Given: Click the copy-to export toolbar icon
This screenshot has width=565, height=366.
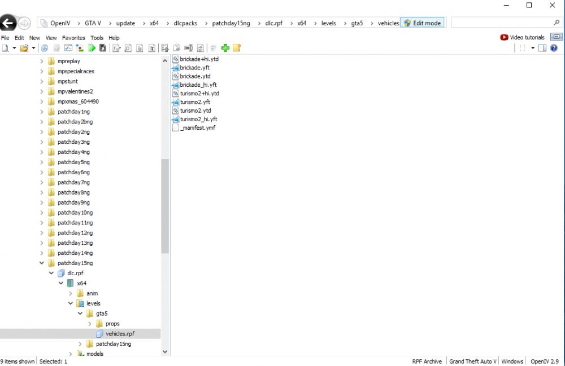Looking at the screenshot, I should (176, 48).
